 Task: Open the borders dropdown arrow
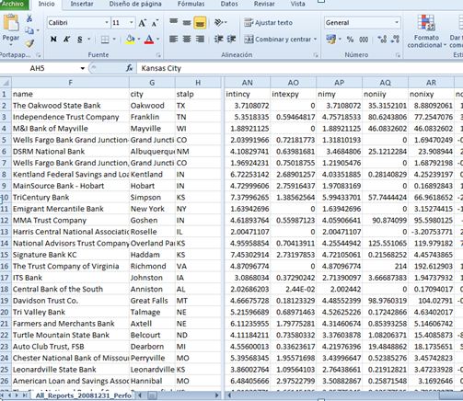tap(114, 40)
